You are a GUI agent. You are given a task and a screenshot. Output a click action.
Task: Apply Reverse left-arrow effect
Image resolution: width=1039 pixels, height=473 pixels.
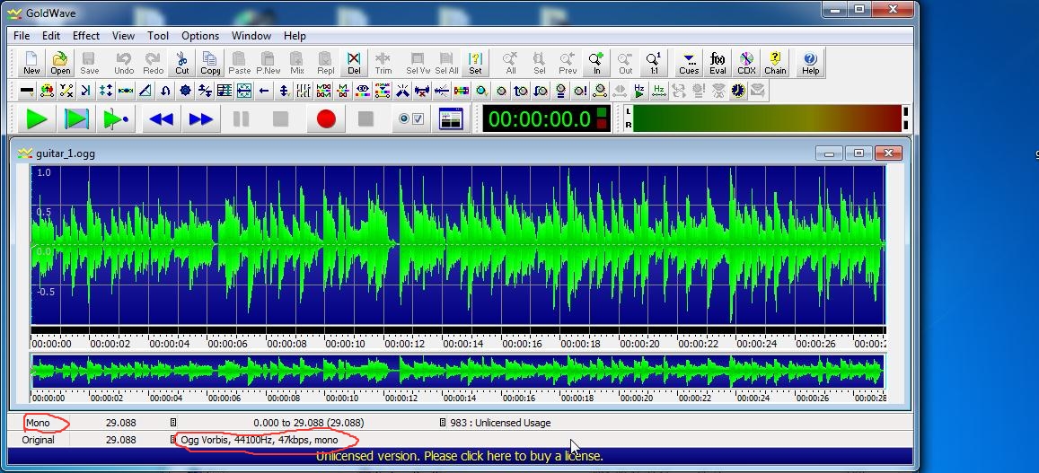point(264,91)
